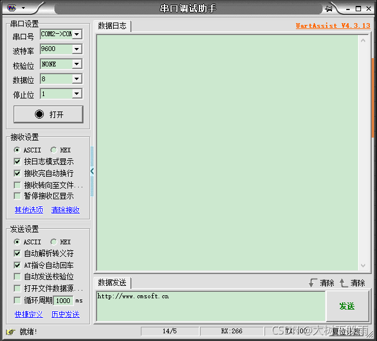The image size is (377, 341).
Task: Click the green 发送 send button
Action: pos(347,306)
